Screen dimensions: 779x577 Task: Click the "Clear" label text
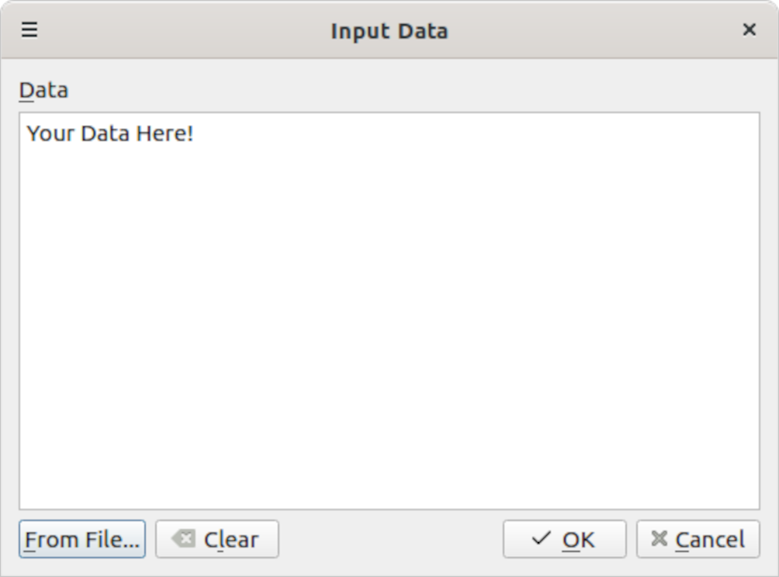click(x=230, y=539)
